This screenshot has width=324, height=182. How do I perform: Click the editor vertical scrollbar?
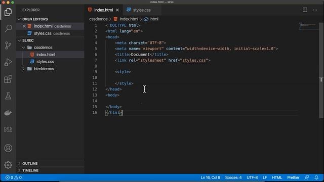click(x=321, y=70)
